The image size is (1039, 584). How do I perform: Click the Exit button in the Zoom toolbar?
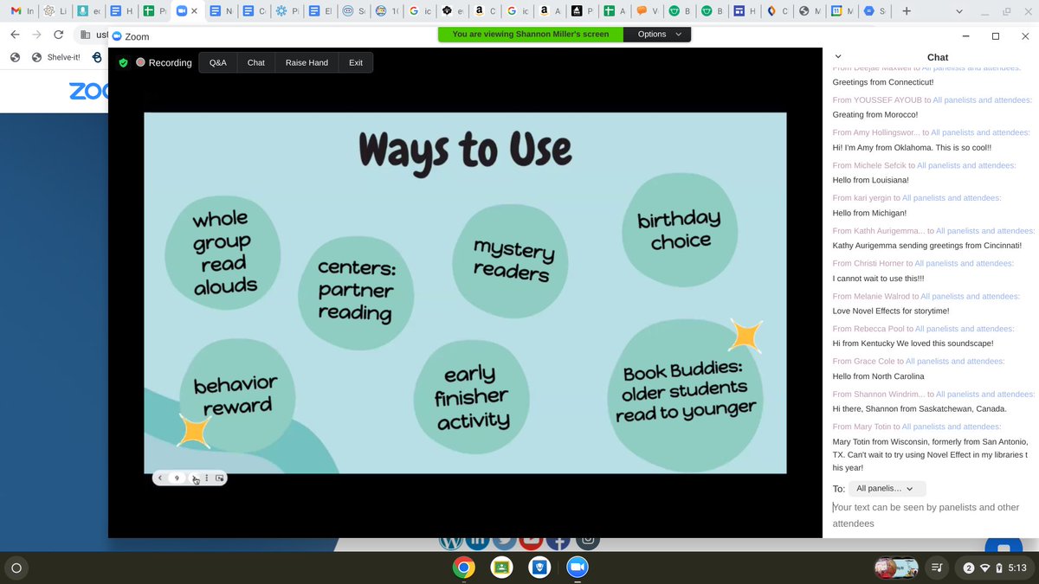(355, 62)
